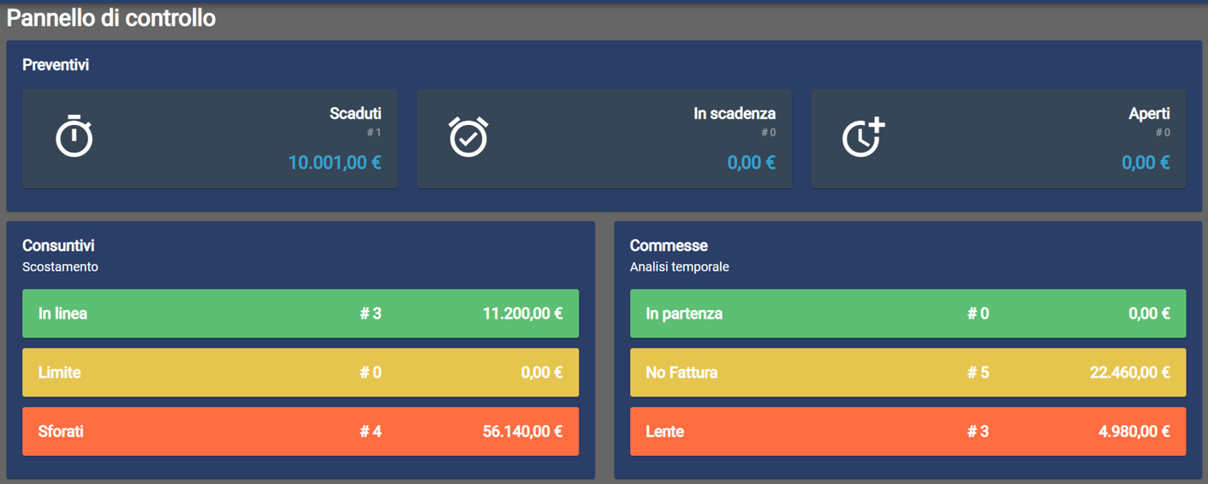Click the Pannello di controllo page title
The image size is (1208, 484).
tap(111, 18)
